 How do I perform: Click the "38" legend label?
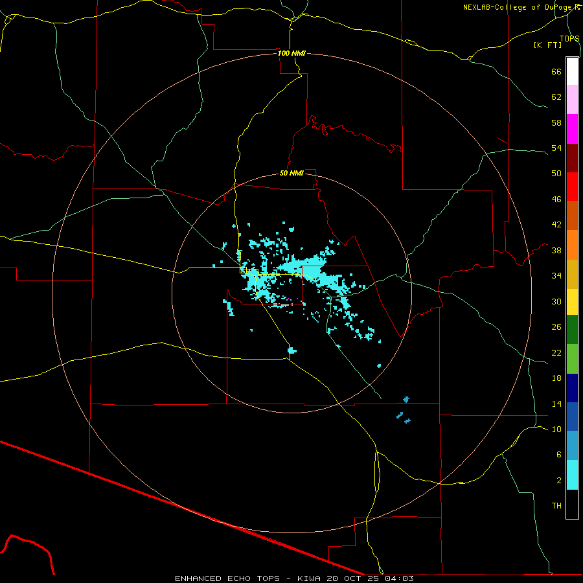point(556,250)
